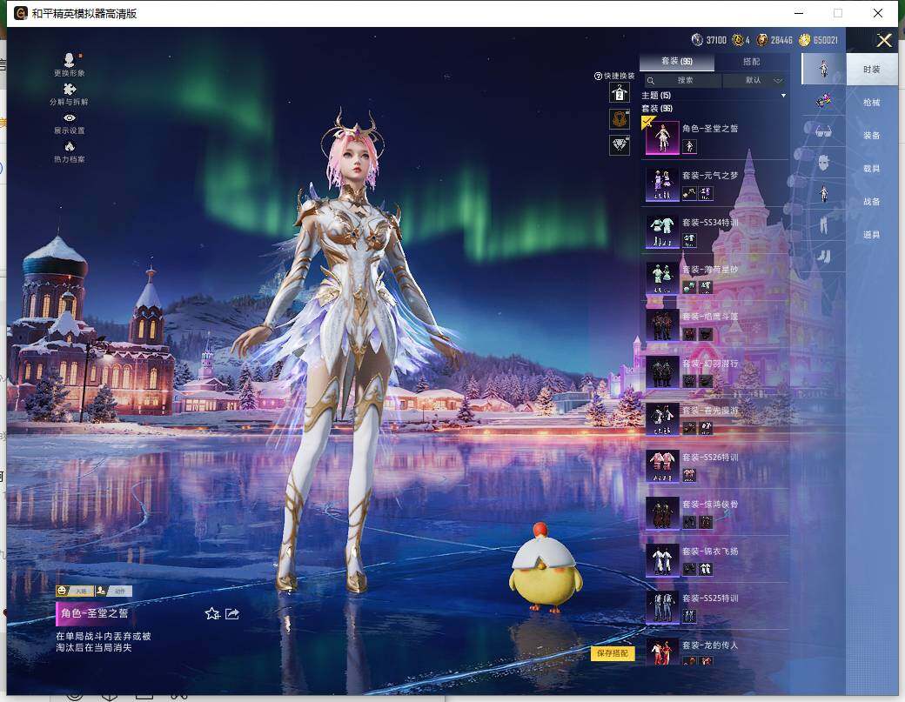
Task: Switch to the 搭配 tab
Action: pos(752,61)
